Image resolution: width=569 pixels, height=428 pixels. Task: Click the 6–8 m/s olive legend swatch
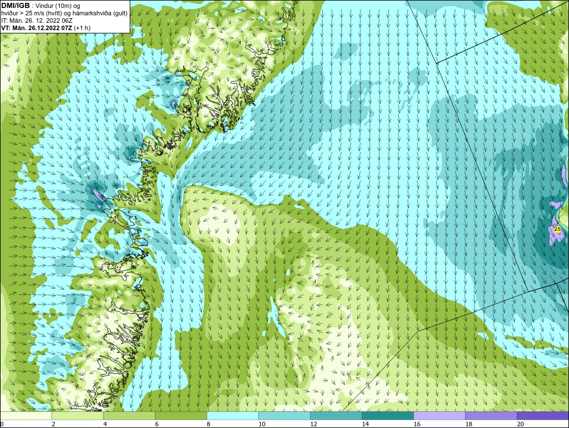[181, 415]
